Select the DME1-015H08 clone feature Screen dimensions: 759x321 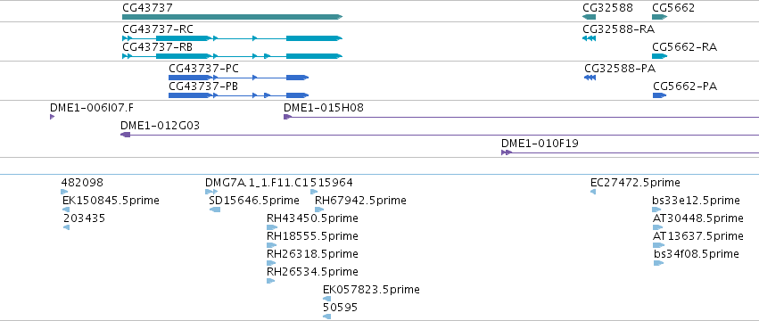(522, 117)
